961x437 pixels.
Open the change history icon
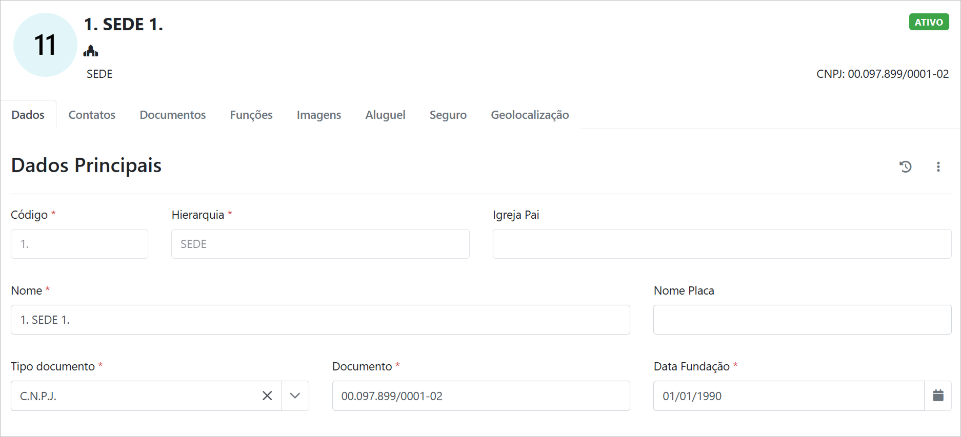click(905, 167)
